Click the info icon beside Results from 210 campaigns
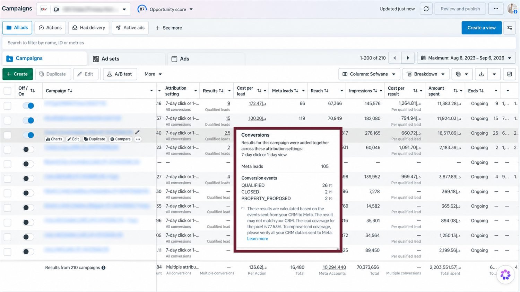This screenshot has width=520, height=292. (x=103, y=267)
